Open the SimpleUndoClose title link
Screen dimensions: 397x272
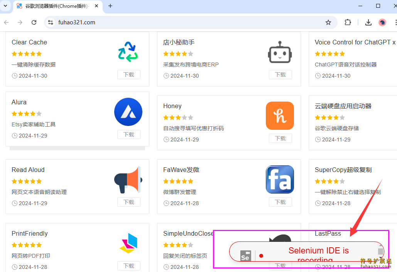point(188,233)
